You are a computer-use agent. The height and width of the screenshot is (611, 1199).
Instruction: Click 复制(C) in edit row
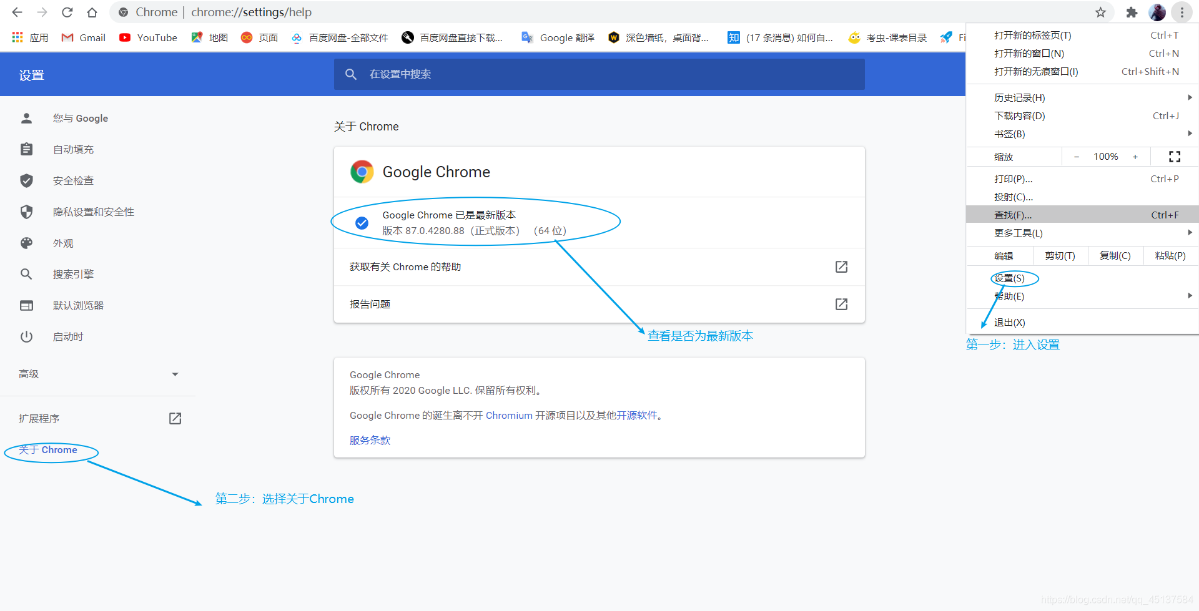1115,256
